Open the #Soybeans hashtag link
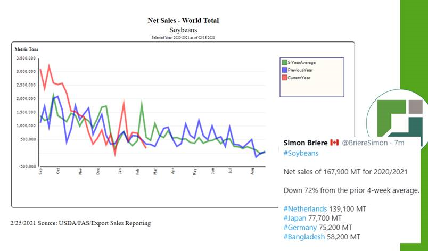 301,153
